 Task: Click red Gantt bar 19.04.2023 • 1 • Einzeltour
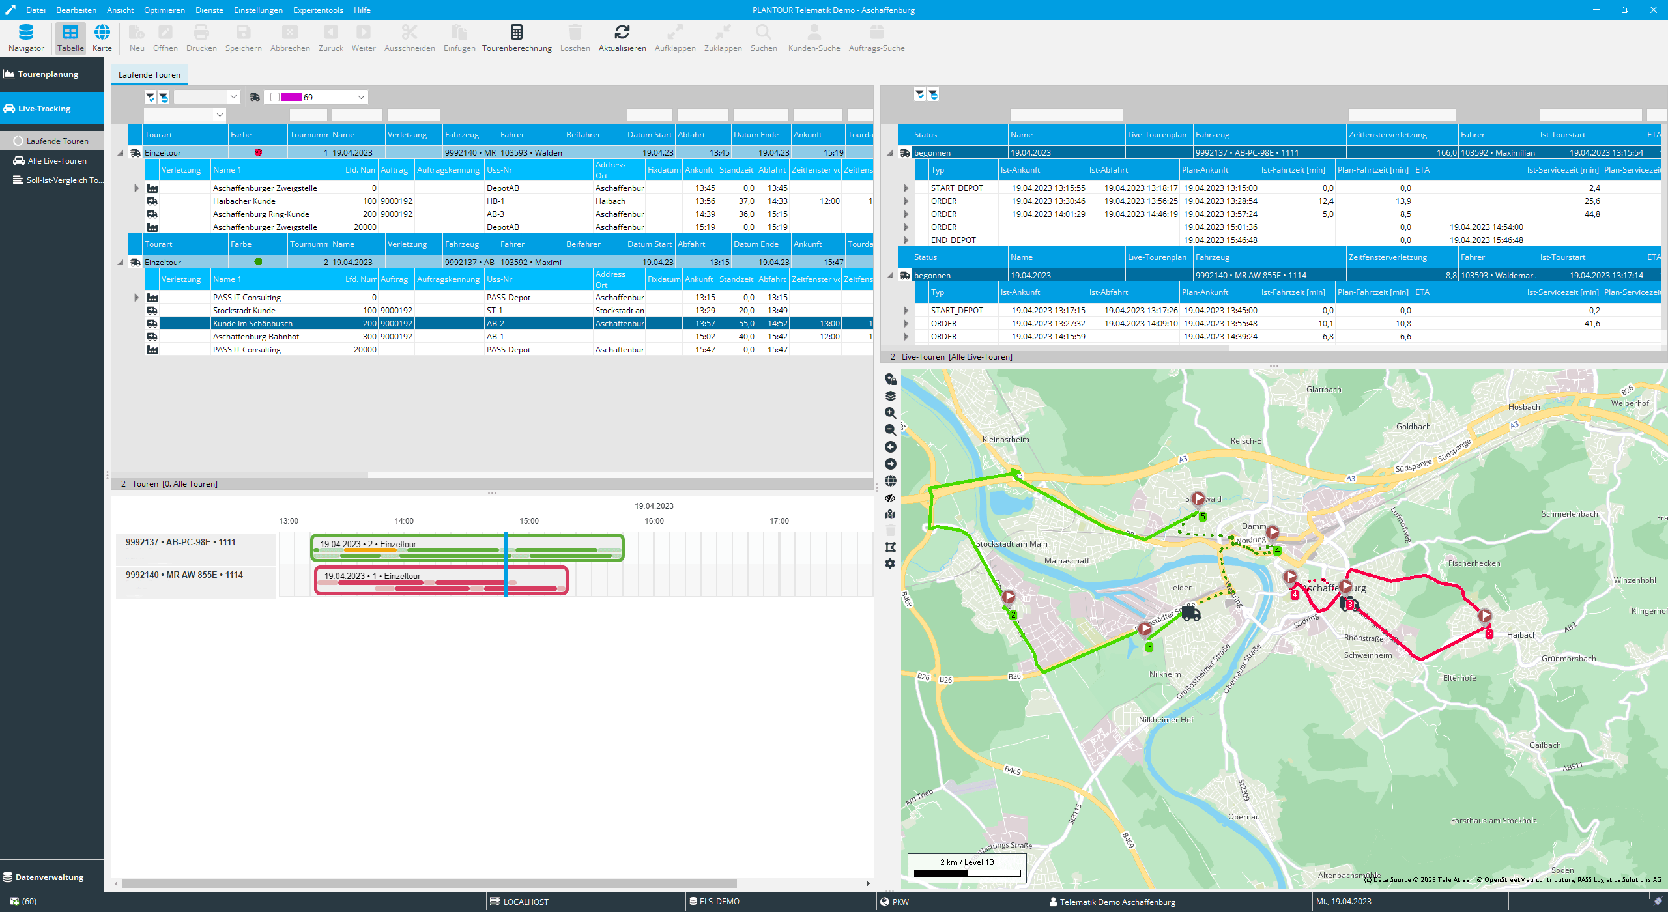(x=441, y=580)
